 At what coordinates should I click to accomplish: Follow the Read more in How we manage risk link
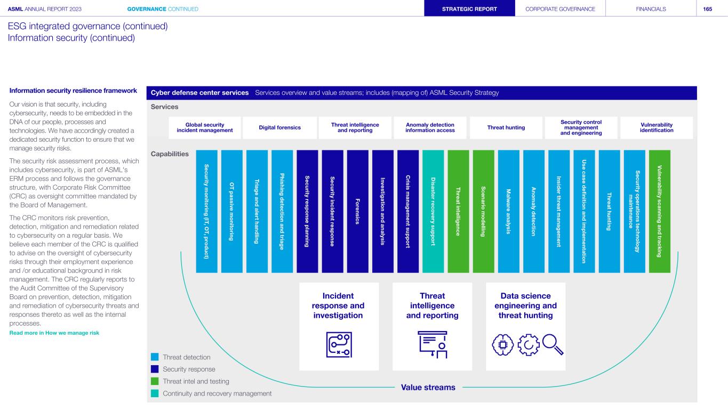tap(54, 333)
